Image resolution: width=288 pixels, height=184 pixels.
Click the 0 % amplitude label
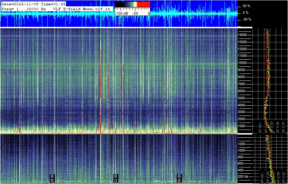[246, 13]
